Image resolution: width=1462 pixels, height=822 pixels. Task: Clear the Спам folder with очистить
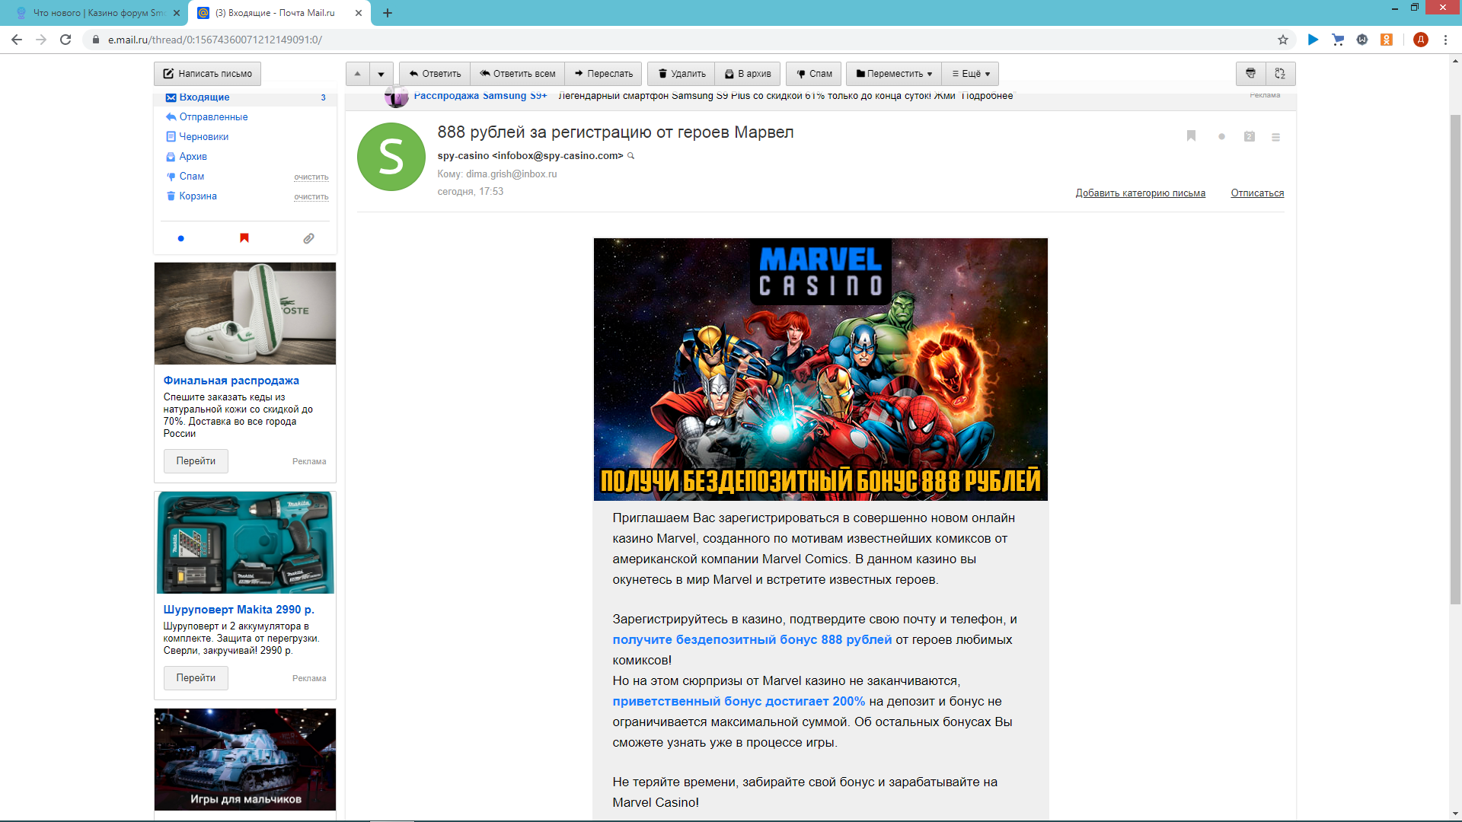[311, 177]
